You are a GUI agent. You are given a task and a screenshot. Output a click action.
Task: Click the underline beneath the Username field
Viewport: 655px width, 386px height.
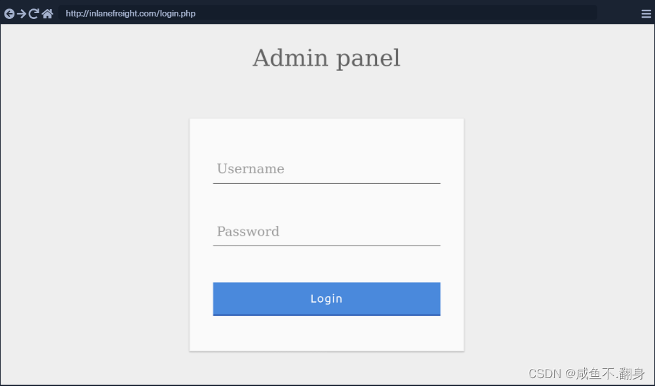tap(327, 183)
